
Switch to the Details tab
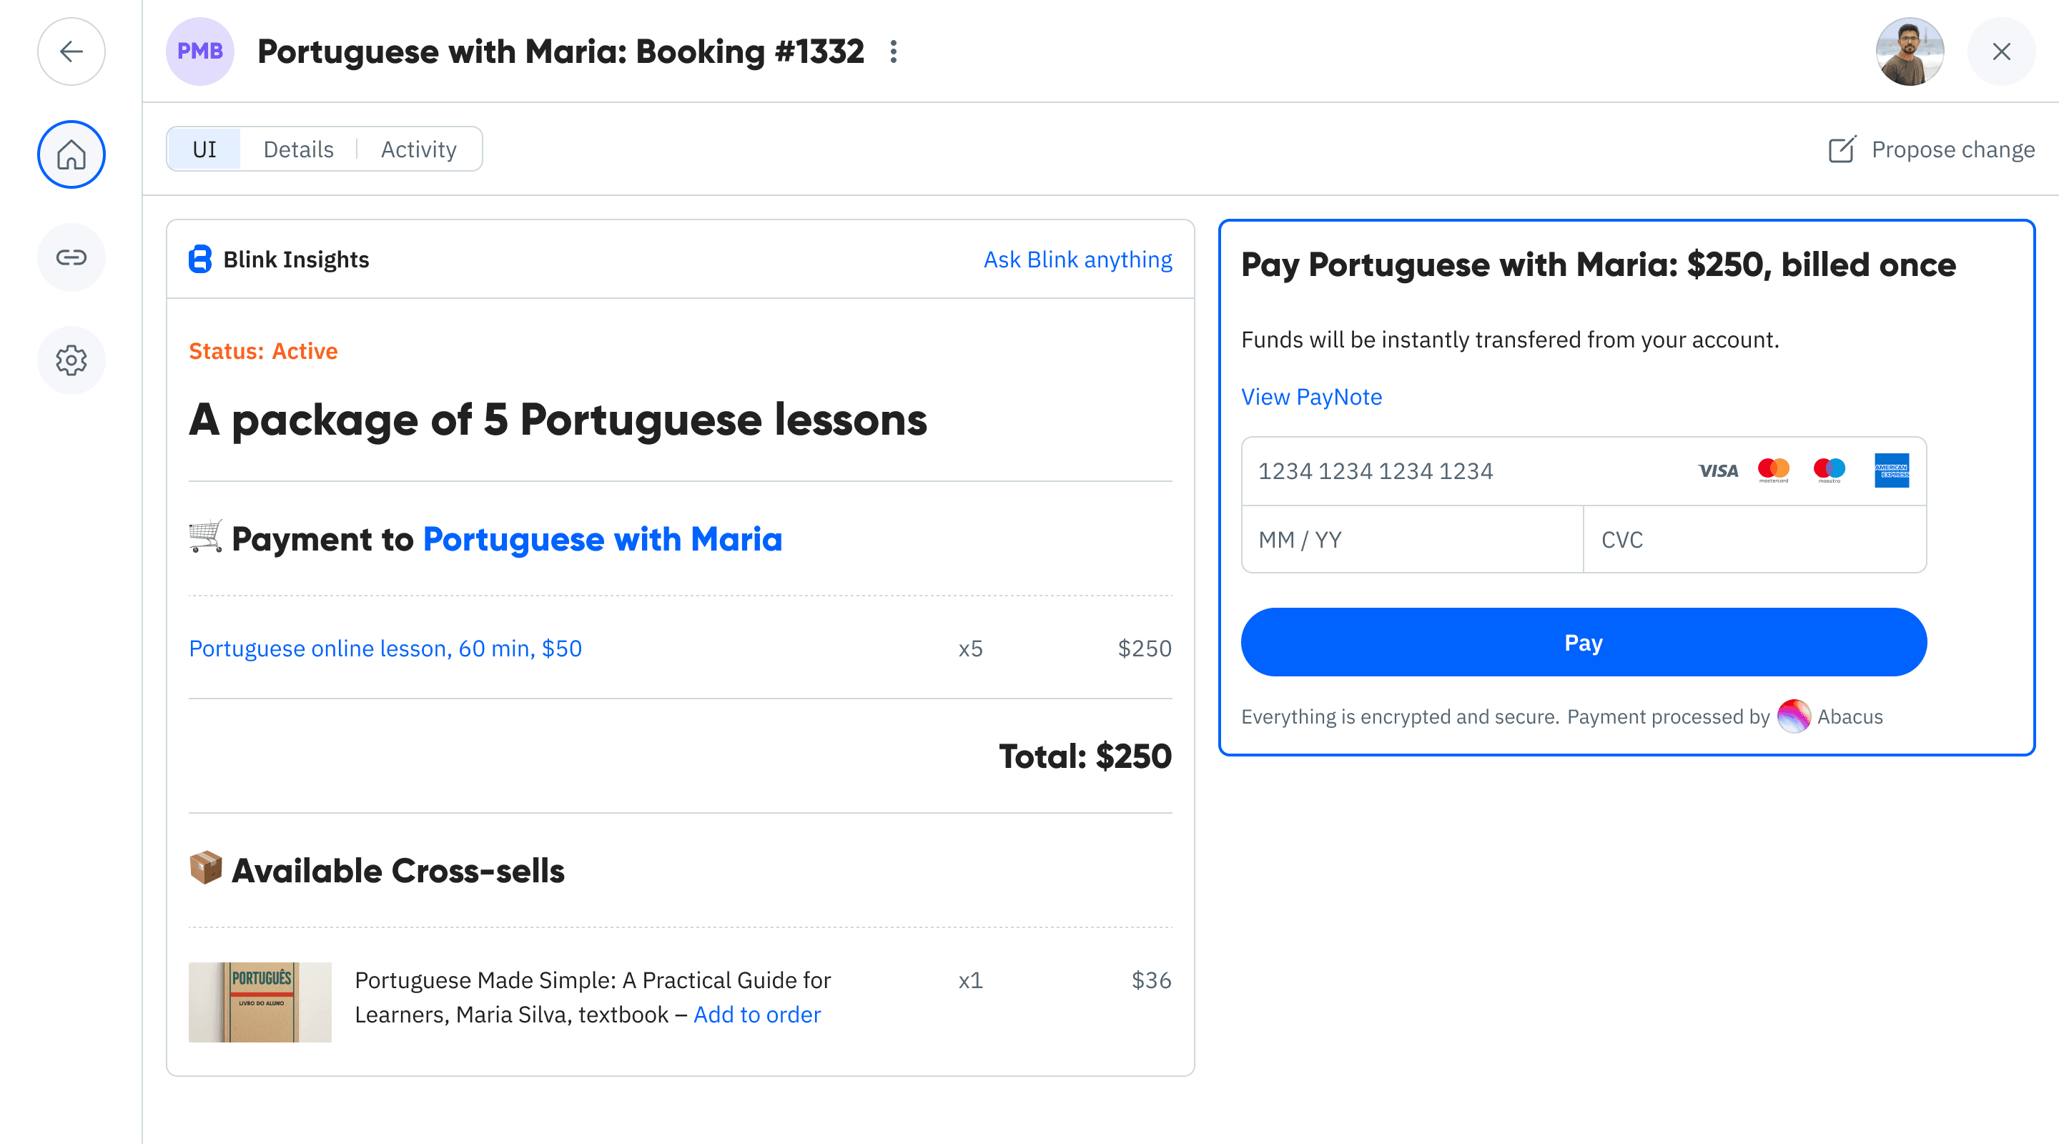tap(298, 149)
